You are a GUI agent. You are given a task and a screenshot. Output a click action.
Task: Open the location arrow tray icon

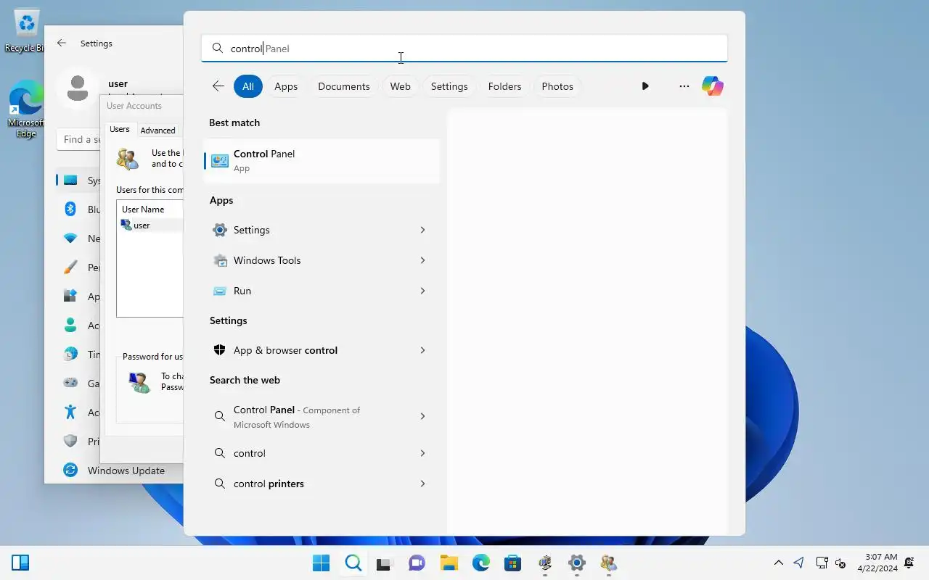799,563
